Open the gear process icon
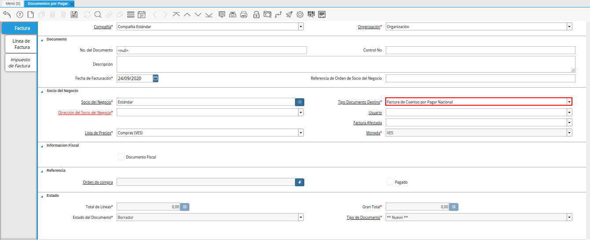 [300, 15]
